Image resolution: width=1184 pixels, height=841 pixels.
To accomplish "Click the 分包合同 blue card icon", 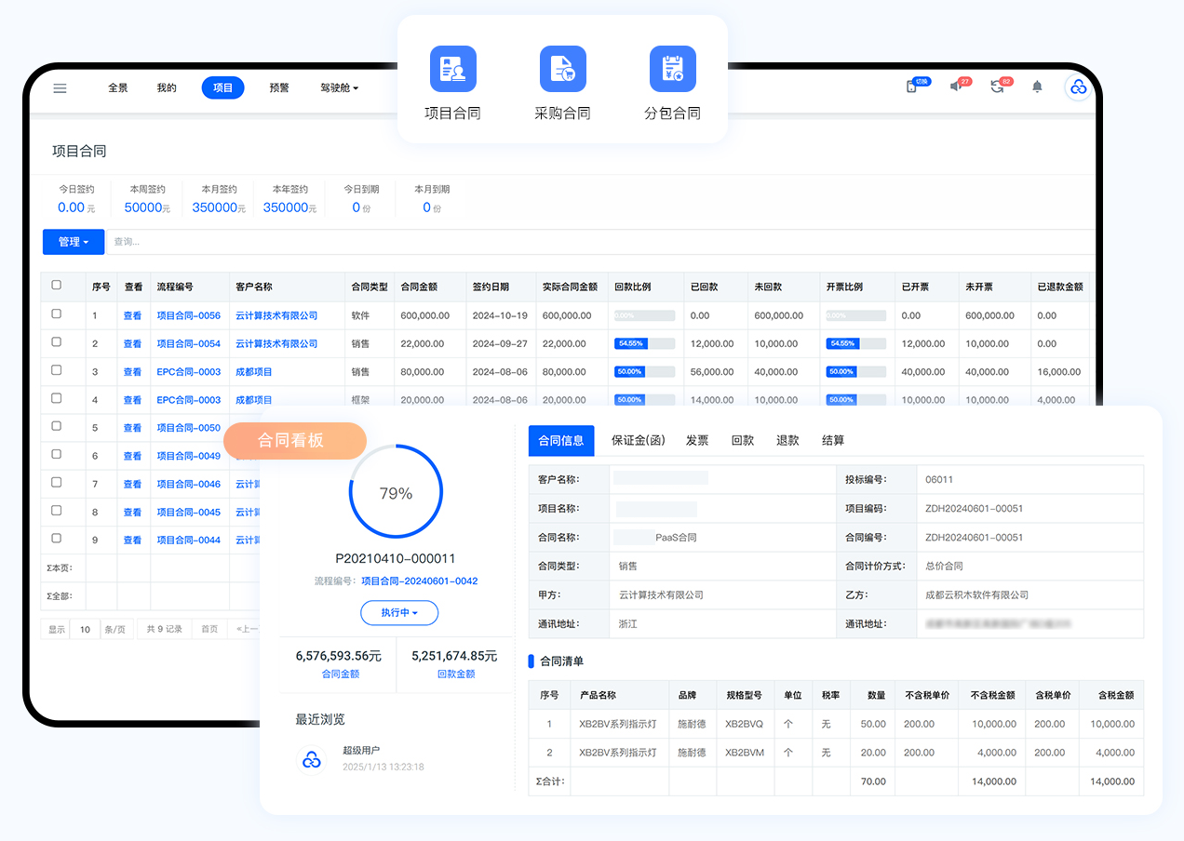I will (x=673, y=69).
